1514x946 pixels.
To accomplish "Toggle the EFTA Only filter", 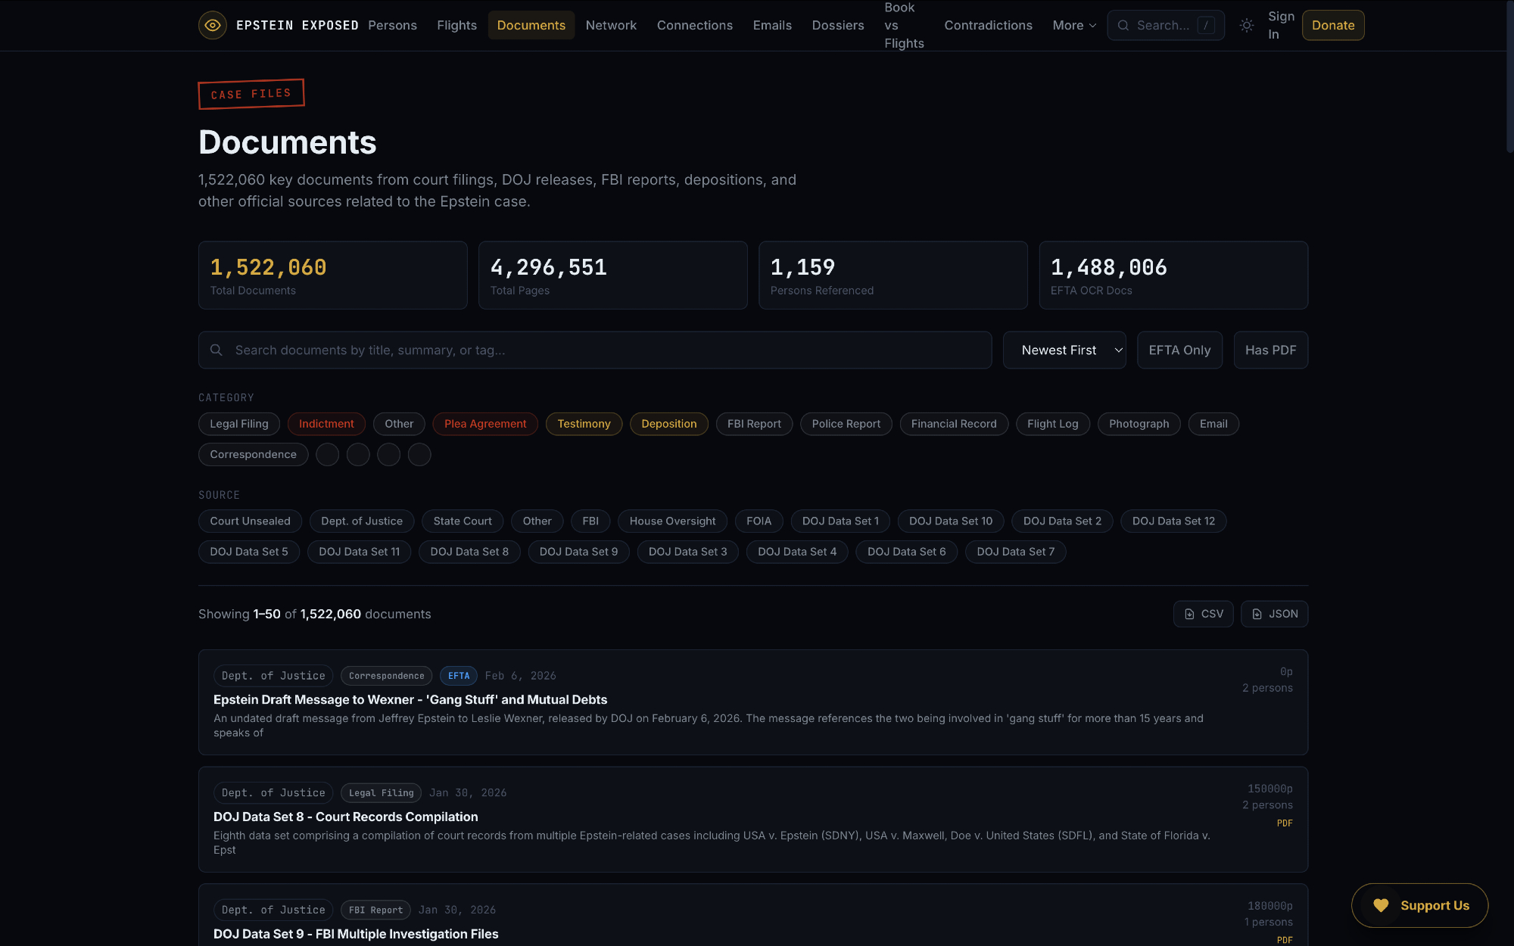I will [1179, 350].
